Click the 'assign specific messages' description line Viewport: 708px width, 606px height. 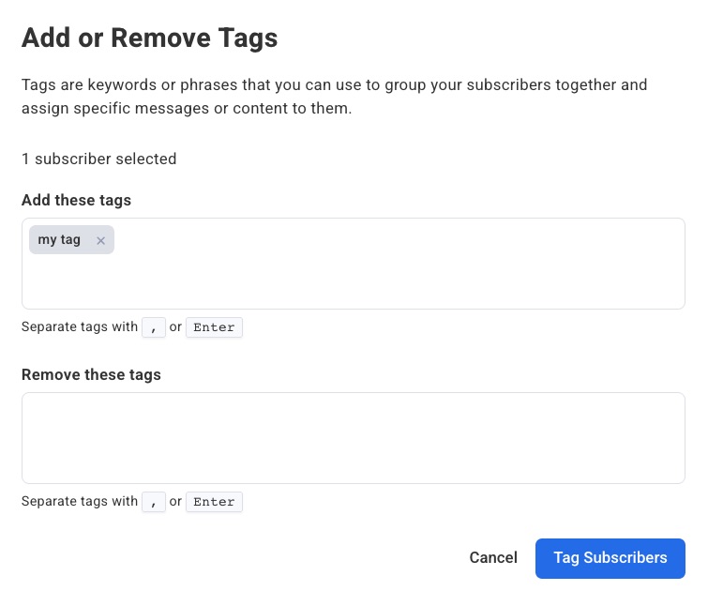click(186, 109)
